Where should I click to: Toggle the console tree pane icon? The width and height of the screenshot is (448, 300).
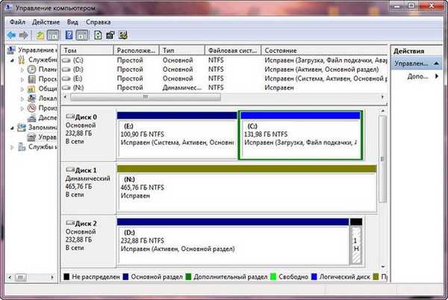pyautogui.click(x=53, y=35)
